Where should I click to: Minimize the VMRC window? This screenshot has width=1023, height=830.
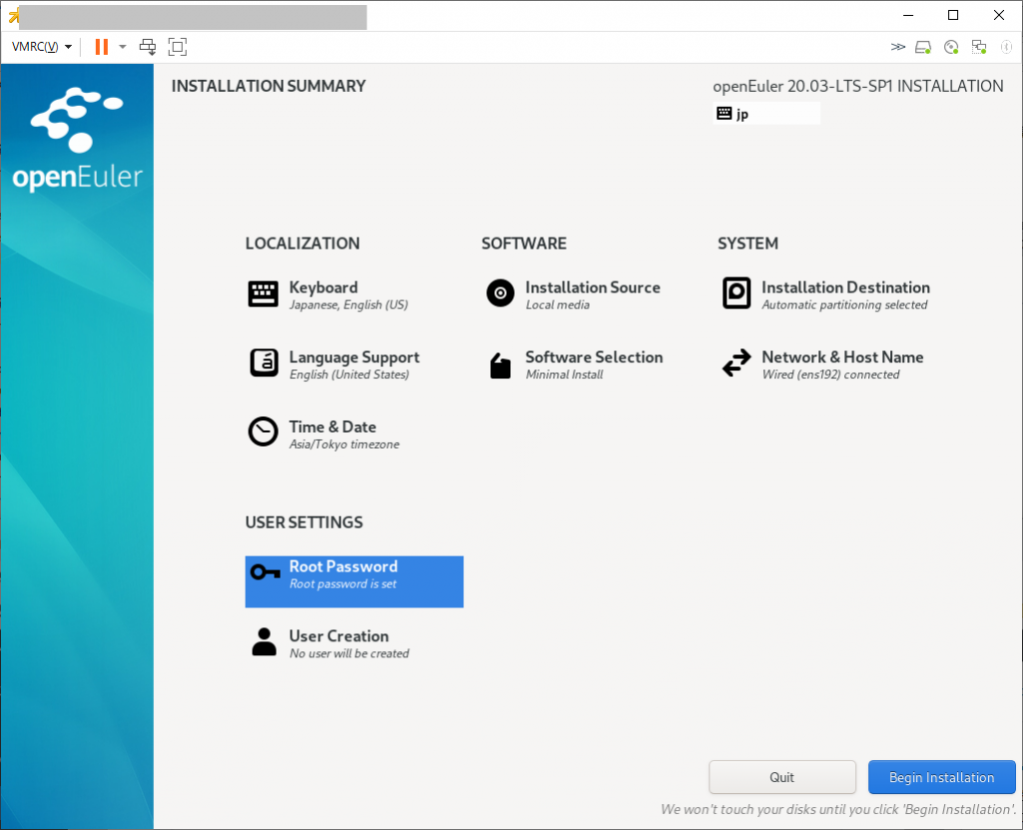click(908, 15)
